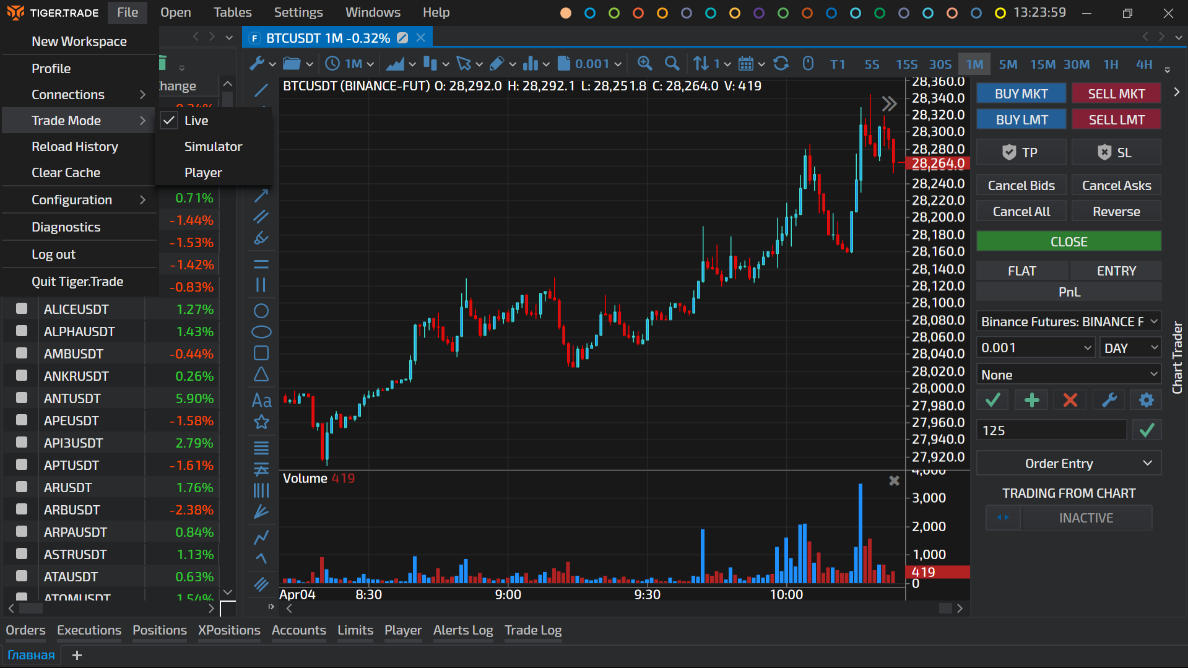The width and height of the screenshot is (1188, 668).
Task: Tick the ANTUSDT row checkbox
Action: point(22,398)
